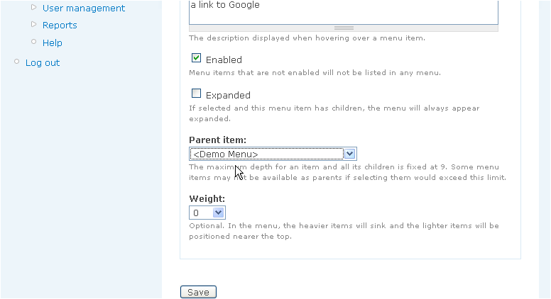Click the circle bullet beside Help
Screen dimensions: 551x299
[34, 41]
